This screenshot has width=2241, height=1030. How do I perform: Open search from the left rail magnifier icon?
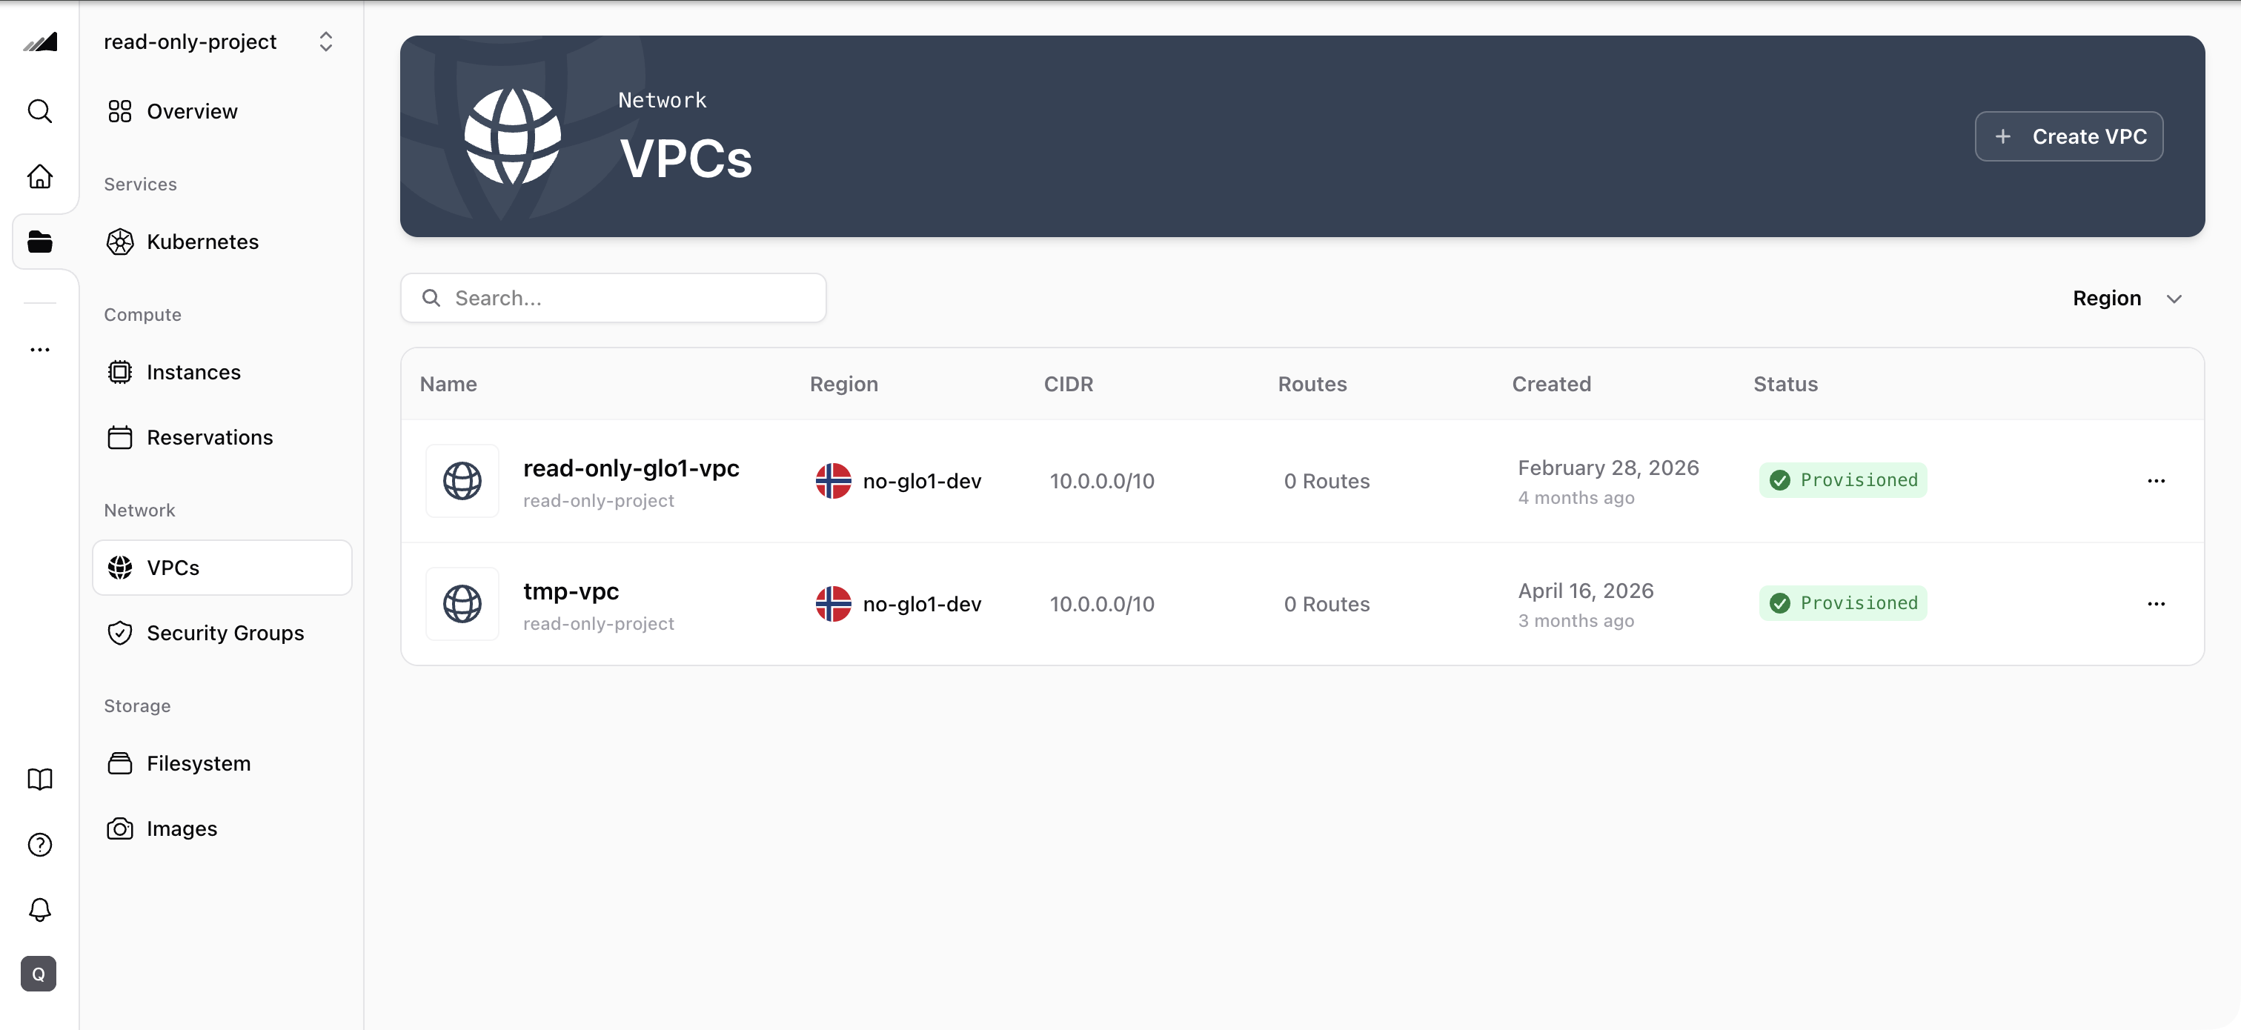pyautogui.click(x=40, y=110)
